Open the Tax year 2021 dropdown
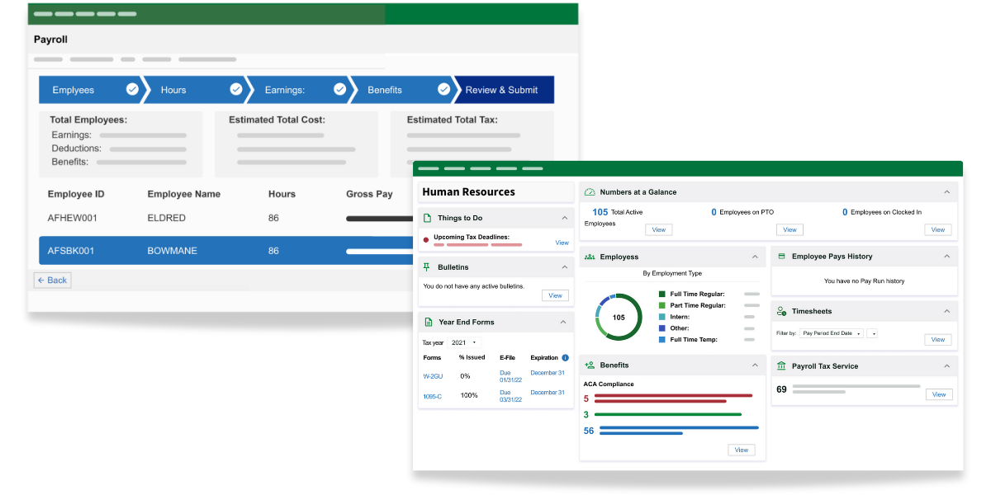991x495 pixels. point(464,342)
